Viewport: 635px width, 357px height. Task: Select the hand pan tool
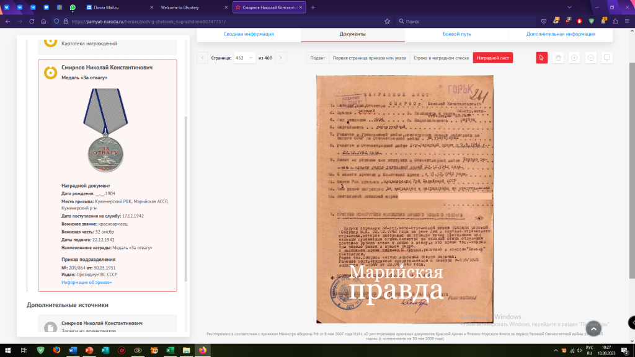tap(558, 58)
